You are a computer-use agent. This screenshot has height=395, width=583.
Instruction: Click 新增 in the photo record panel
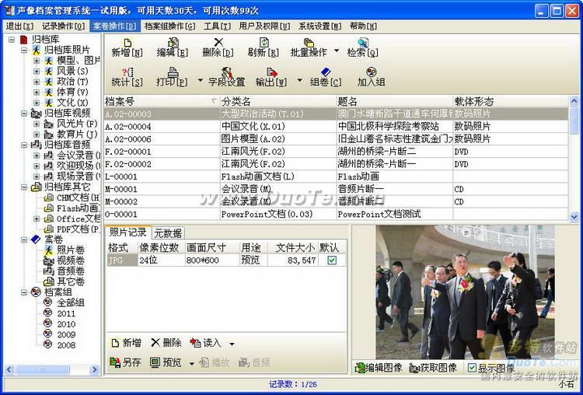127,343
